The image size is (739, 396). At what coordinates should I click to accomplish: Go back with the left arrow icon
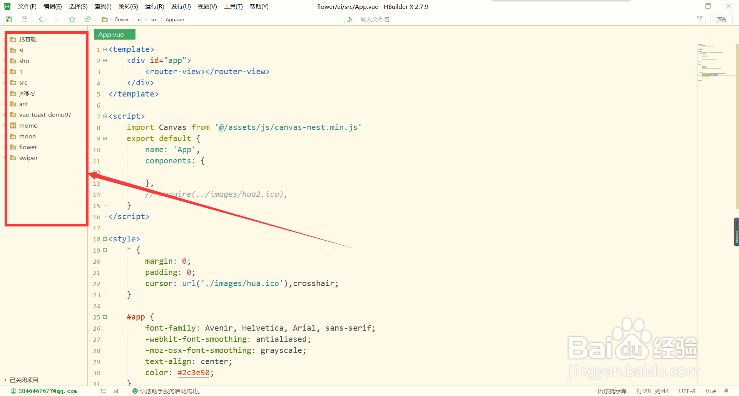click(40, 19)
